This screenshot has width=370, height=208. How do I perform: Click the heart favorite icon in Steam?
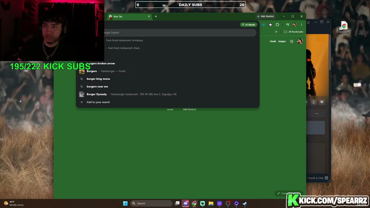tap(322, 102)
